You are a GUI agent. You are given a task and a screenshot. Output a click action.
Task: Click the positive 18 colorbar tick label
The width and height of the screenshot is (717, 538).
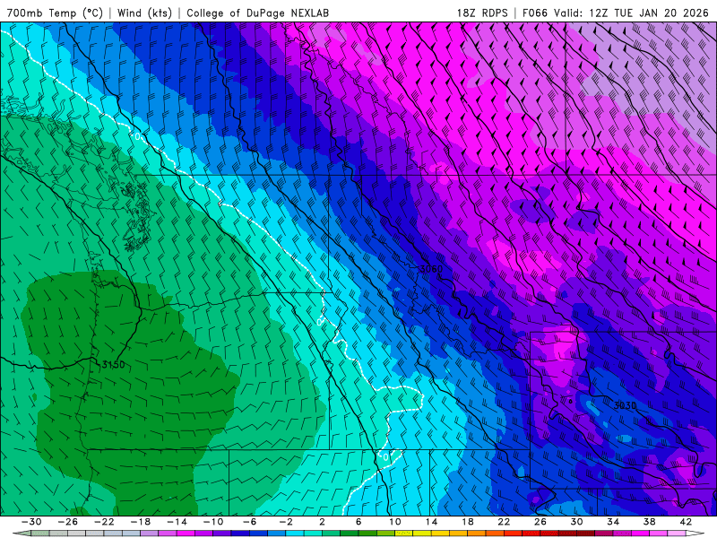click(x=468, y=522)
